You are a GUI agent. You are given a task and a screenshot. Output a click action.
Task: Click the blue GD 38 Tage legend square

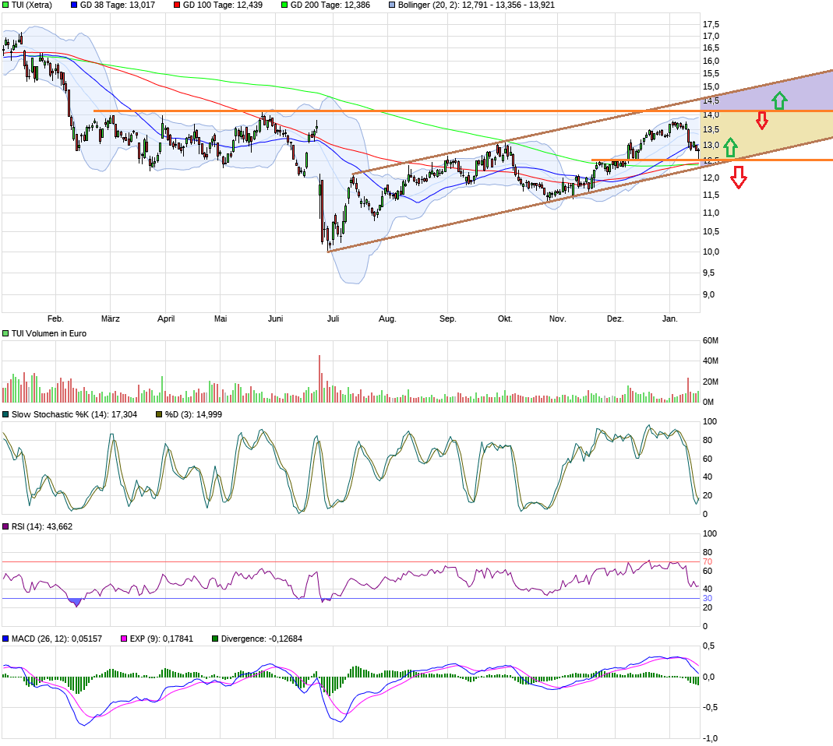(74, 5)
